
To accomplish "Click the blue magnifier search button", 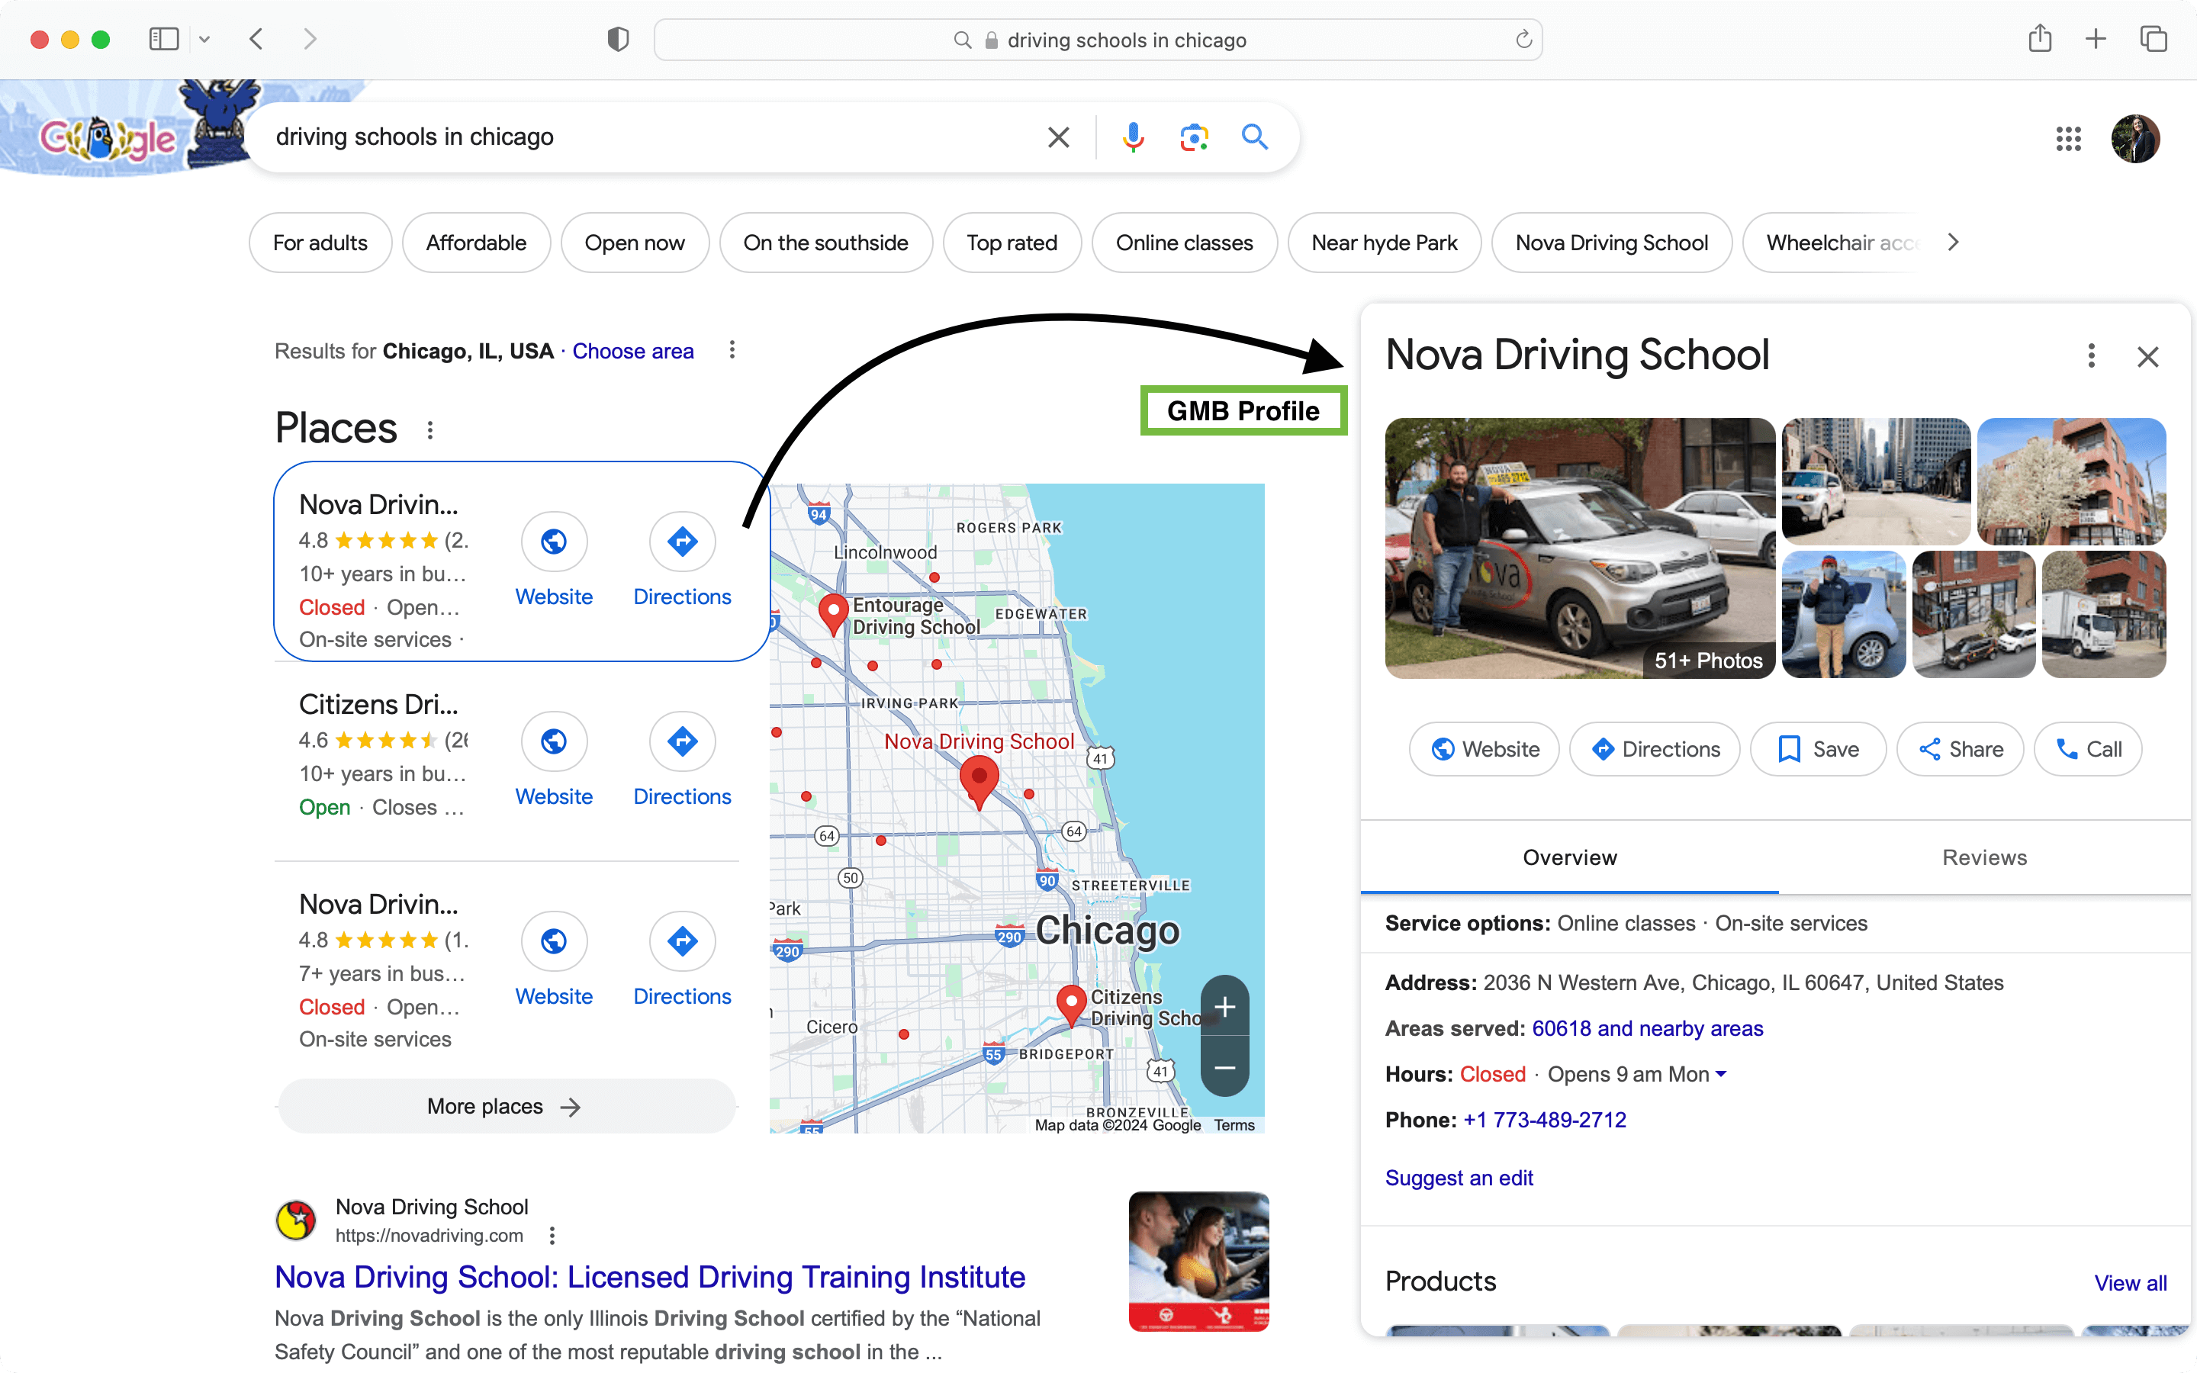I will (1255, 137).
